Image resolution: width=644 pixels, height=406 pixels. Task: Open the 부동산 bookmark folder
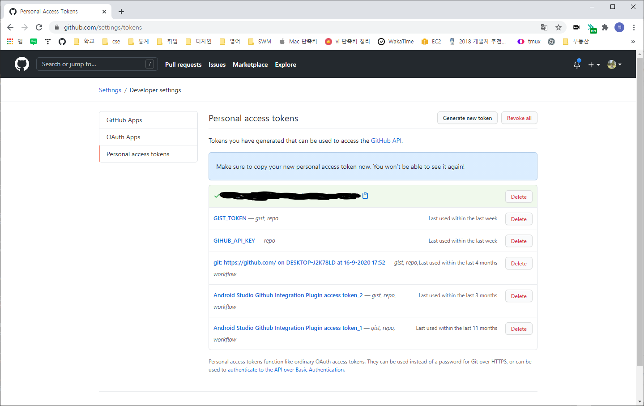tap(576, 41)
